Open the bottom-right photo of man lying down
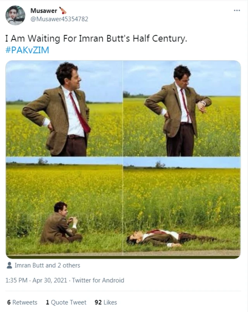Viewport: 248px width, 312px height. [182, 205]
